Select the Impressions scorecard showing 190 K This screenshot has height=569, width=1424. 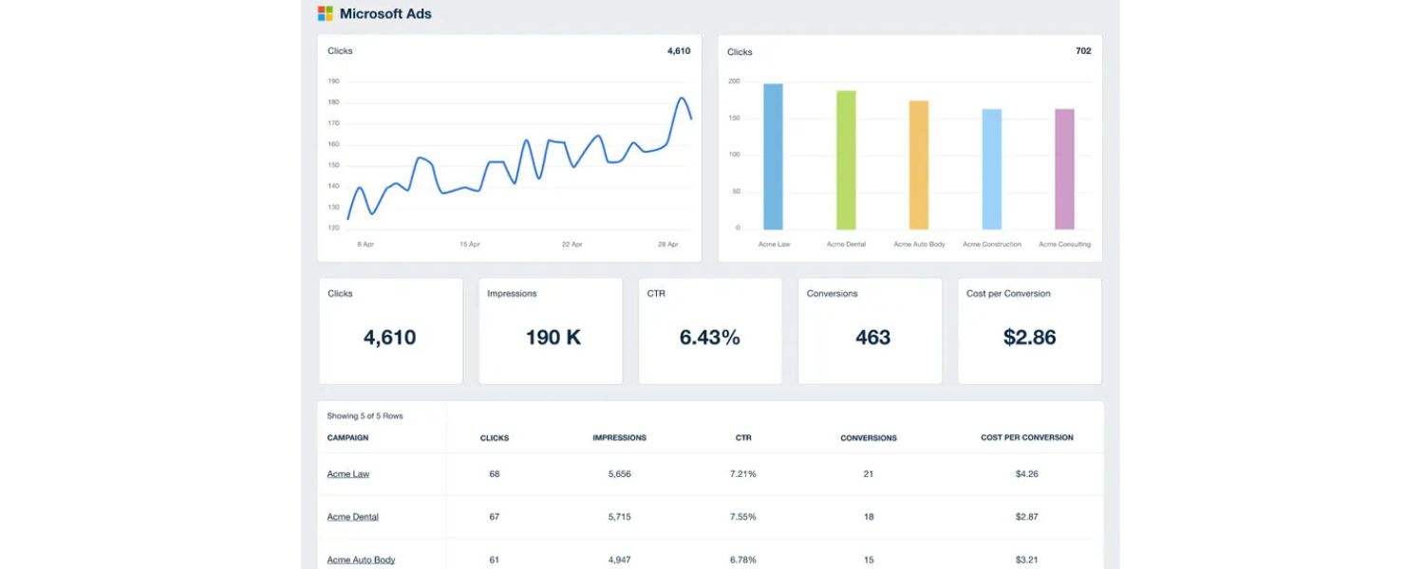tap(550, 330)
